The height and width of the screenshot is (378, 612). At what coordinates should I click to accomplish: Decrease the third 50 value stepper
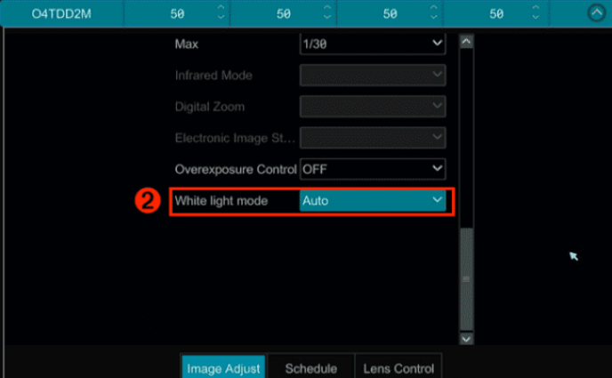[433, 17]
